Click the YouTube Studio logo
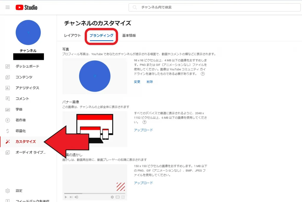302x202 pixels. coord(27,7)
